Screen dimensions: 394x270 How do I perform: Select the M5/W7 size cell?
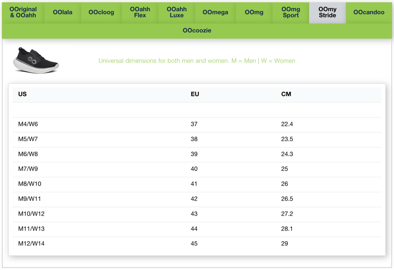(x=28, y=139)
